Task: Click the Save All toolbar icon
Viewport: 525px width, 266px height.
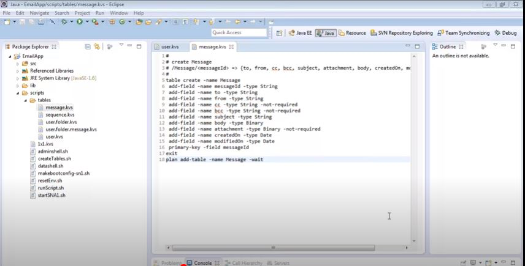Action: 31,21
